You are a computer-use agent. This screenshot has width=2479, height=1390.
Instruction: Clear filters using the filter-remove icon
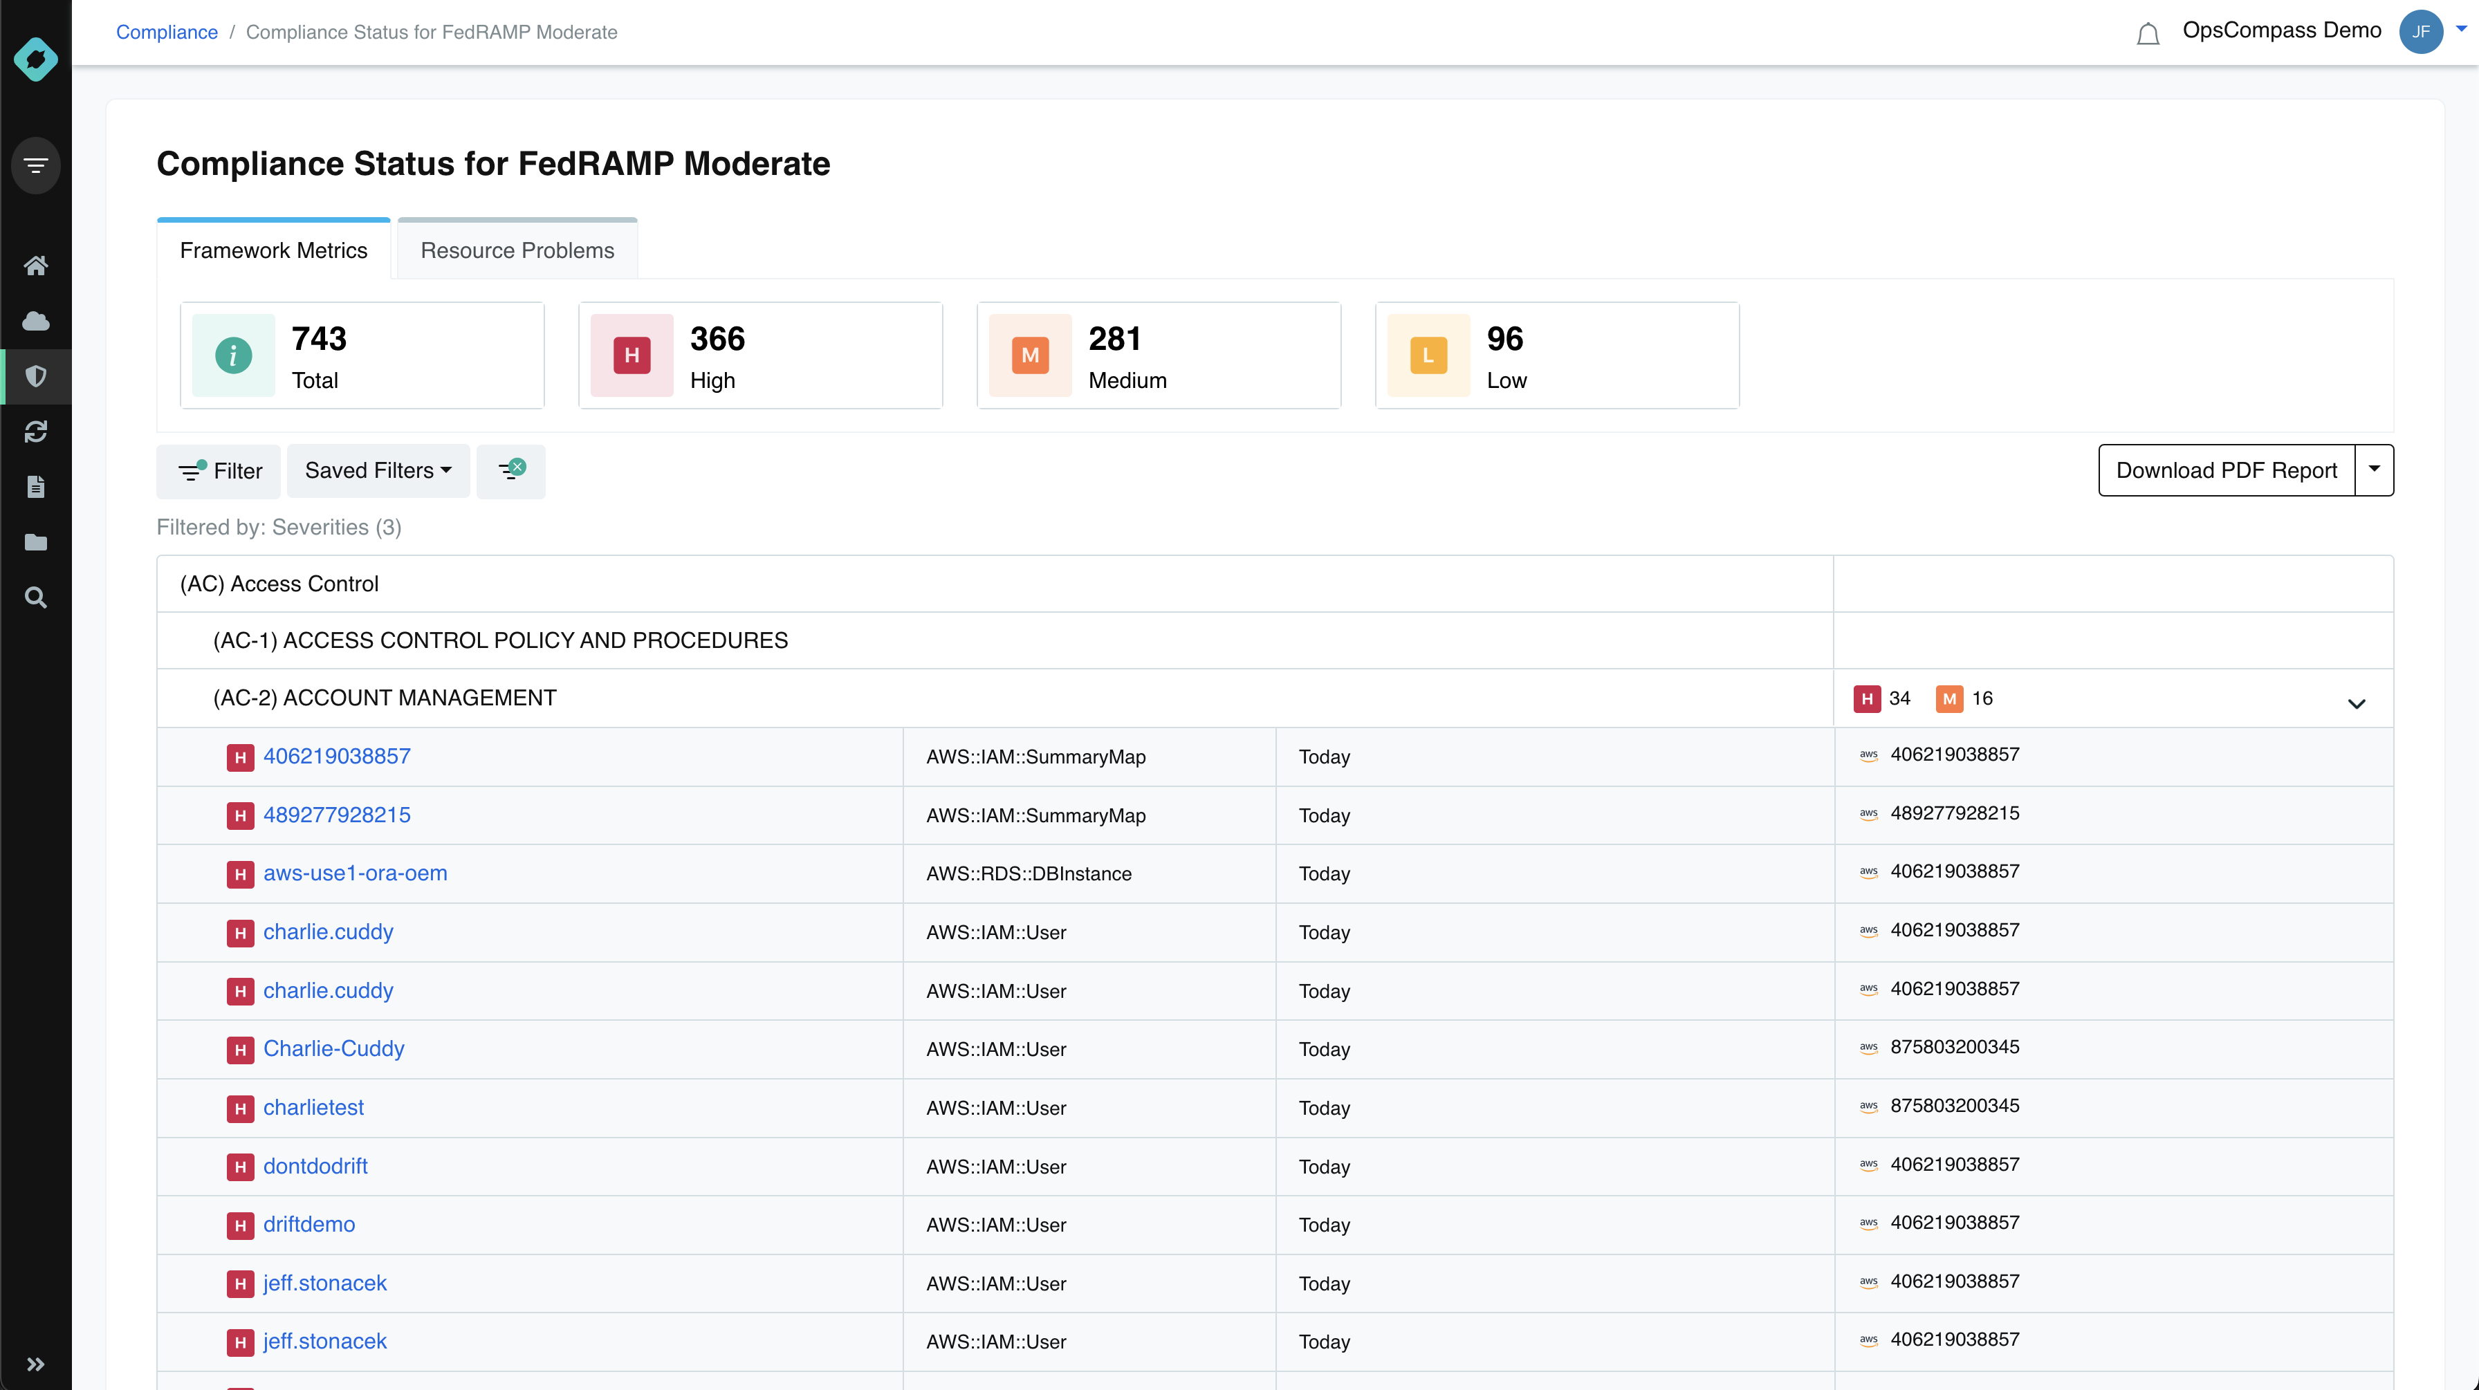click(511, 470)
